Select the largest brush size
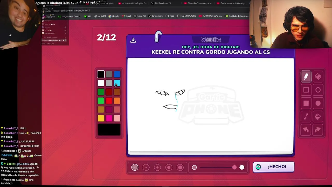This screenshot has width=332, height=187. point(180,168)
